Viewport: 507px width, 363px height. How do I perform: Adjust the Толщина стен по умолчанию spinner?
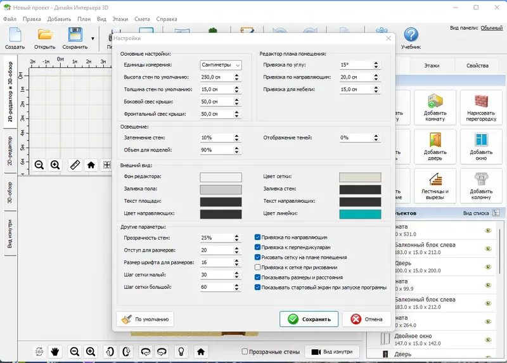pos(236,89)
